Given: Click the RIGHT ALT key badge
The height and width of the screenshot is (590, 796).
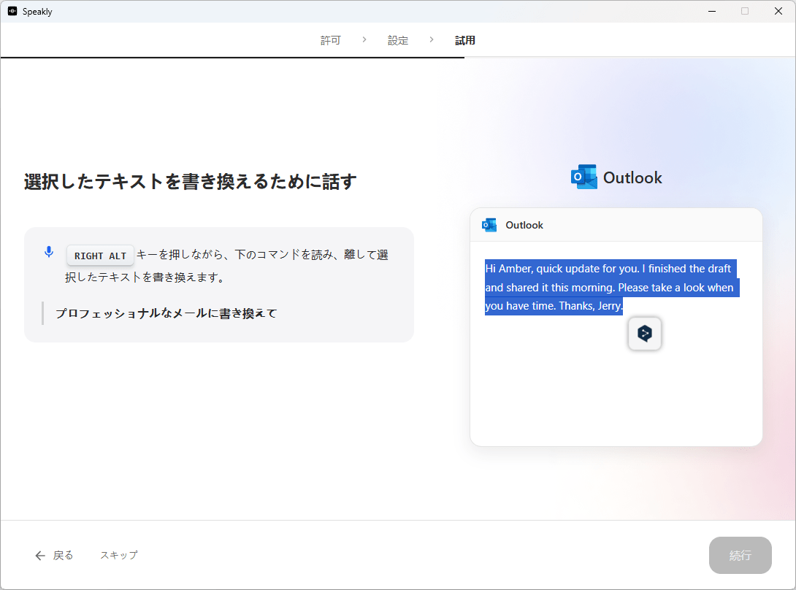Looking at the screenshot, I should (x=101, y=256).
